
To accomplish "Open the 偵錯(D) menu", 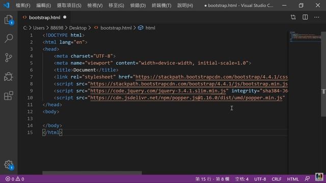I will tap(138, 6).
